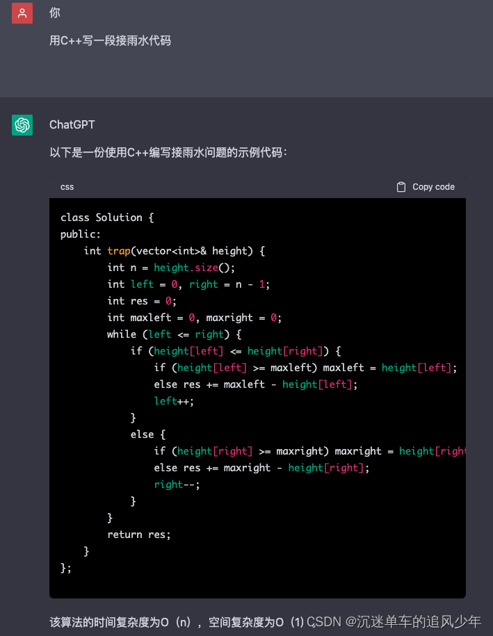Image resolution: width=493 pixels, height=636 pixels.
Task: Click the left++ statement
Action: (174, 401)
